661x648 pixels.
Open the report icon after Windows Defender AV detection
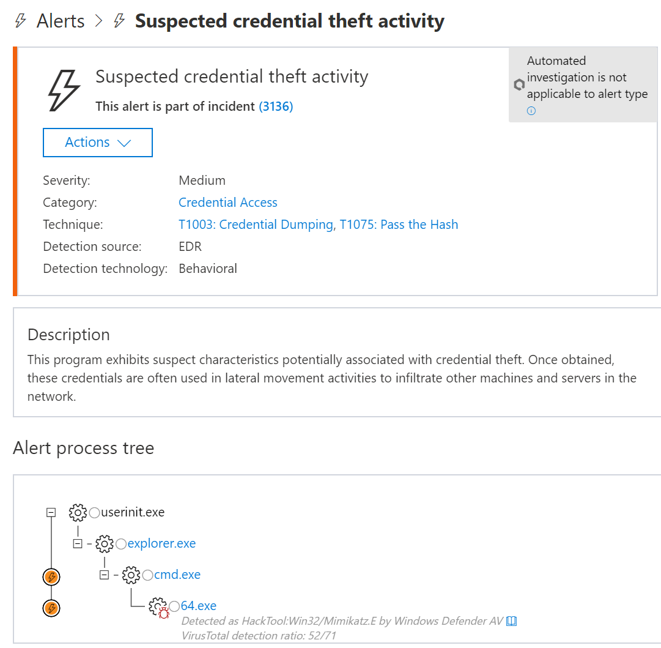tap(512, 620)
